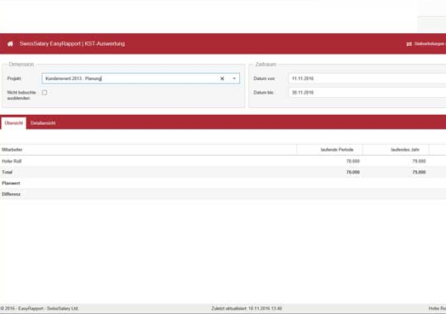Image resolution: width=446 pixels, height=314 pixels.
Task: Click the Differenz row label
Action: click(11, 194)
